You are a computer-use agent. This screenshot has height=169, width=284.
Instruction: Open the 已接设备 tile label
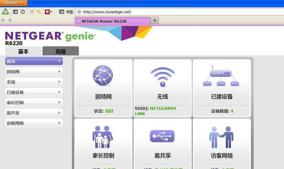(x=222, y=97)
